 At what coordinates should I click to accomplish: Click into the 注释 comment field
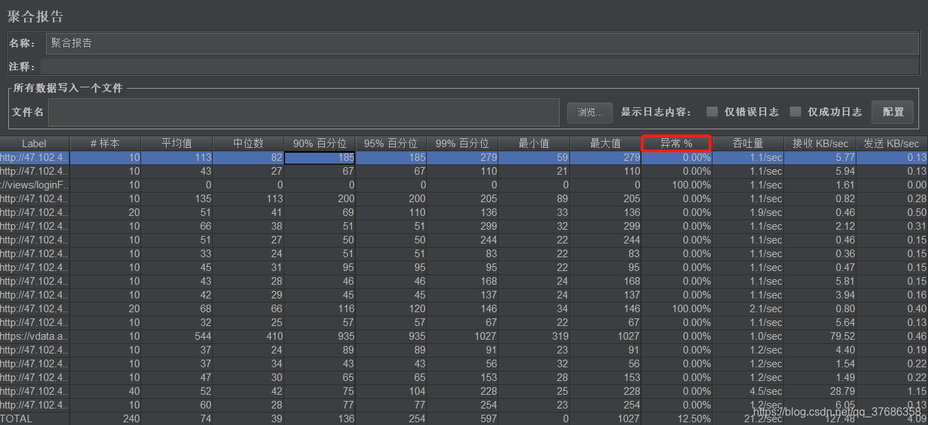point(479,66)
